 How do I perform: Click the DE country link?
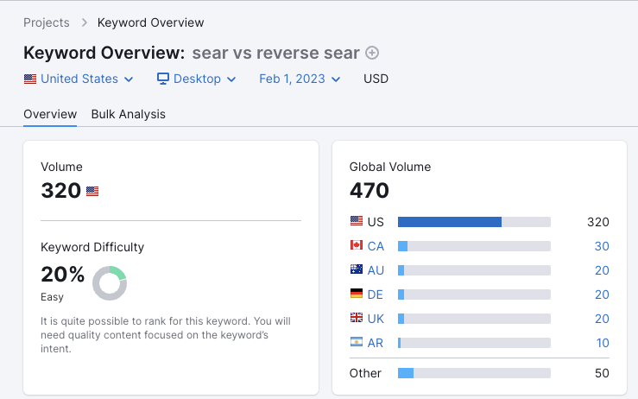point(376,294)
